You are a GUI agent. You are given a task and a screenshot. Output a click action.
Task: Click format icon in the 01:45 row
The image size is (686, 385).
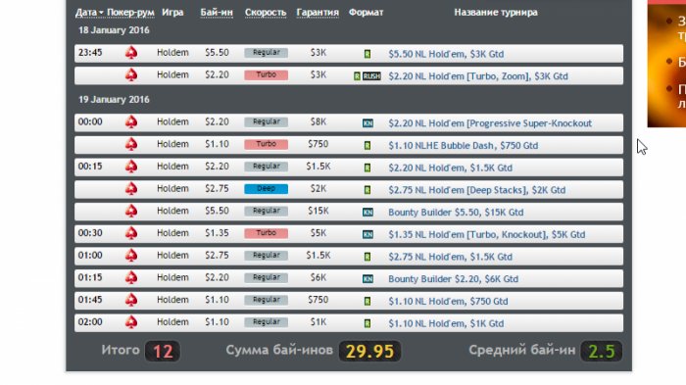(367, 302)
